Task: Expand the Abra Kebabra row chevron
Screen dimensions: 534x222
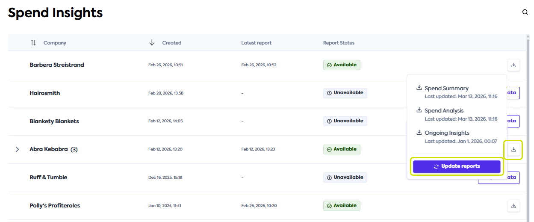Action: pos(17,149)
